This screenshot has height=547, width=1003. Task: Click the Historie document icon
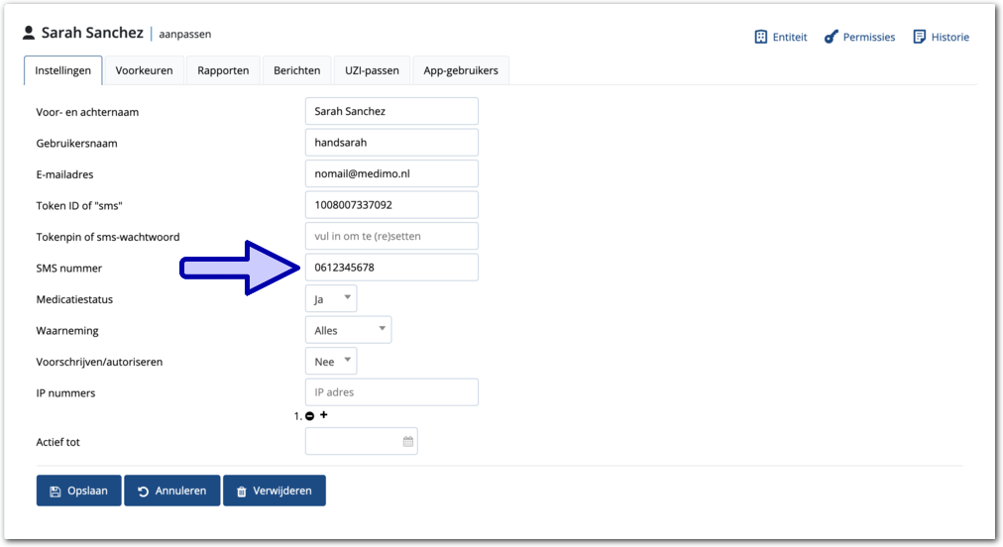[920, 37]
